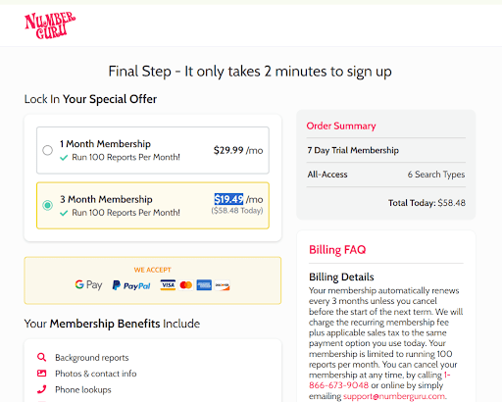Click the Mastercard icon
The width and height of the screenshot is (502, 402).
[x=186, y=285]
